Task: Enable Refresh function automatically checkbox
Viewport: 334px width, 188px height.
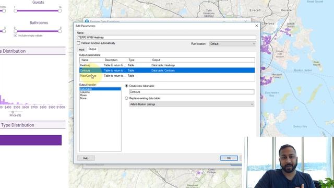Action: point(79,43)
